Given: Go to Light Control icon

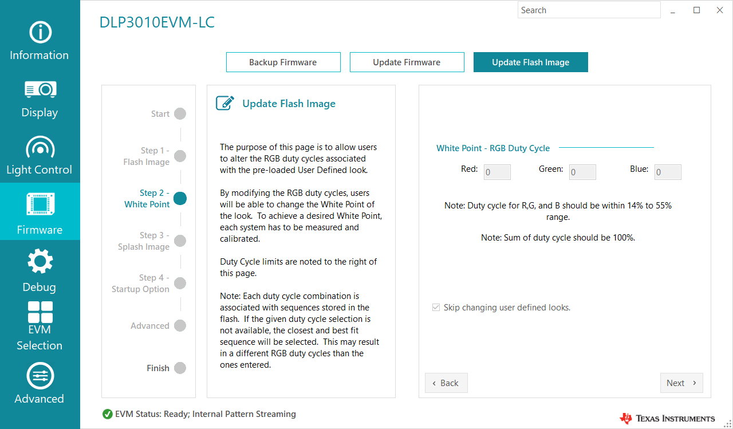Looking at the screenshot, I should [40, 147].
